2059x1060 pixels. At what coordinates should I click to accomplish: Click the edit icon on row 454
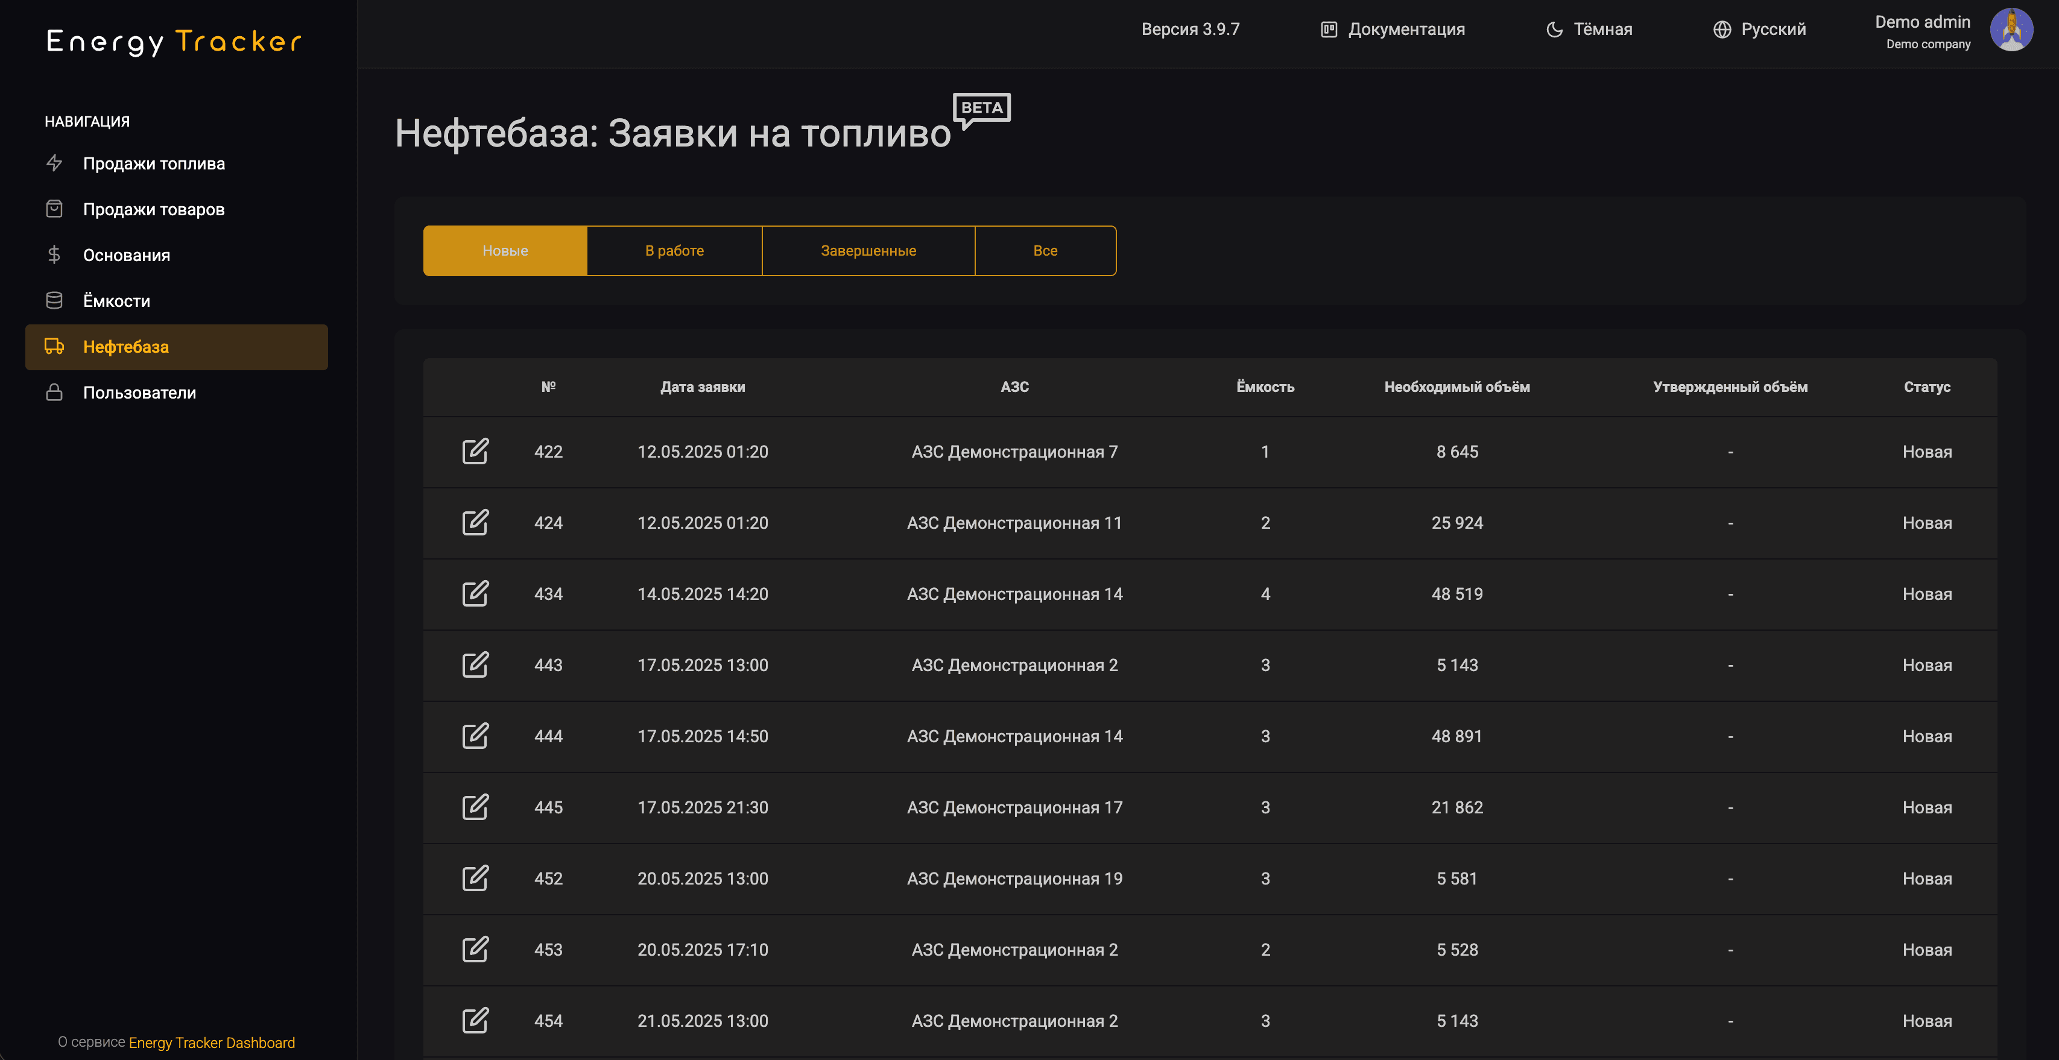(x=476, y=1021)
